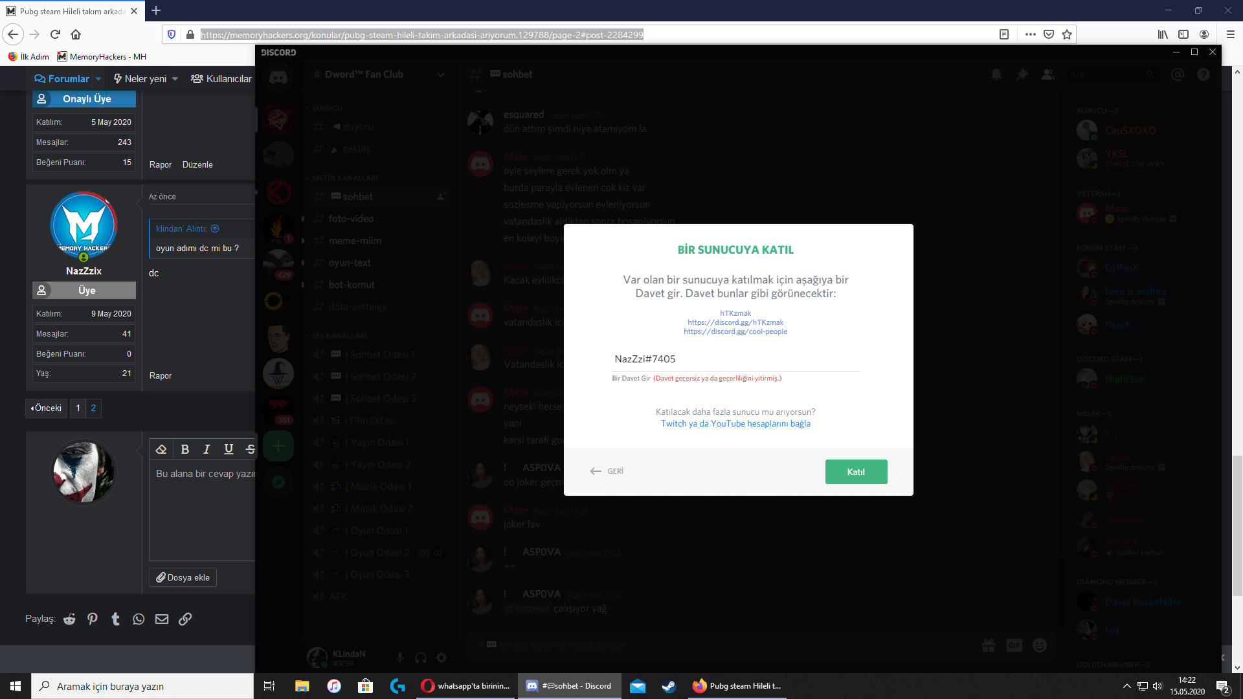Copy the thread link with the chain icon
The height and width of the screenshot is (699, 1243).
click(x=185, y=619)
